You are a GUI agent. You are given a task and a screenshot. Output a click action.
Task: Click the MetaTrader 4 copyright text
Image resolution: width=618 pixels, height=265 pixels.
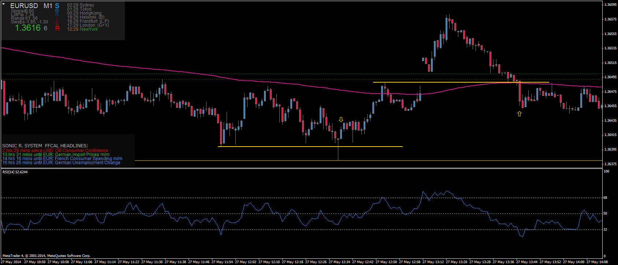coord(46,256)
